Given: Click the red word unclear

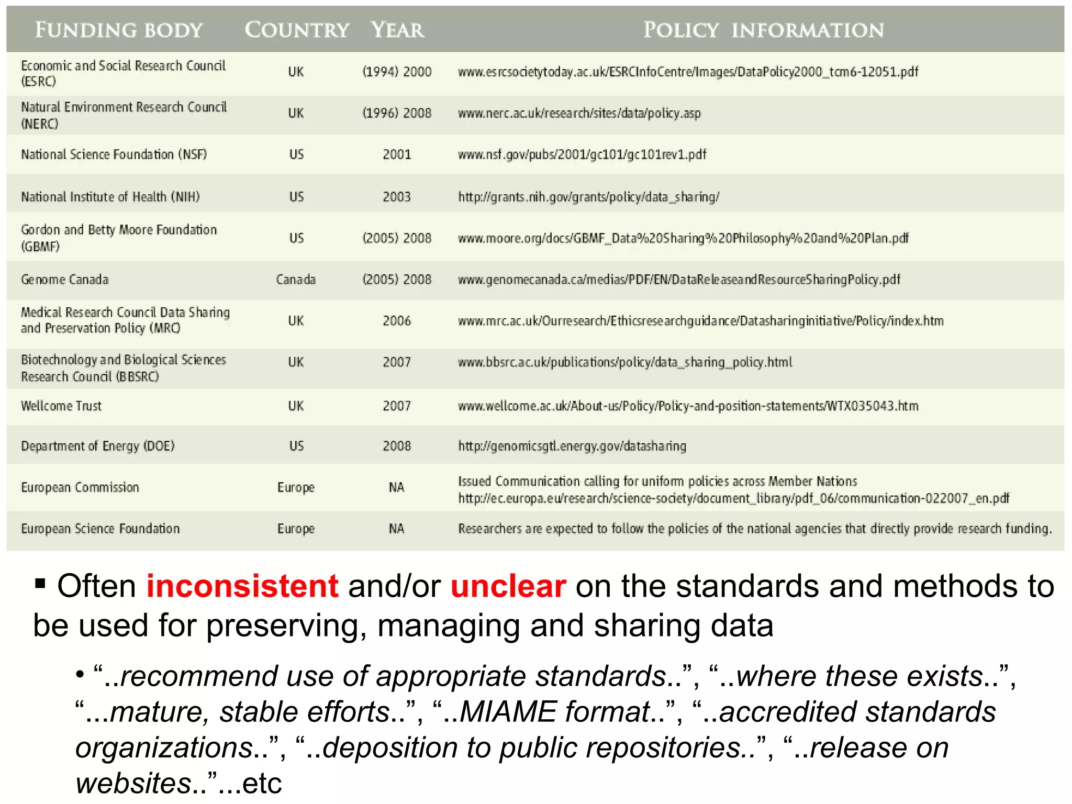Looking at the screenshot, I should click(x=508, y=586).
